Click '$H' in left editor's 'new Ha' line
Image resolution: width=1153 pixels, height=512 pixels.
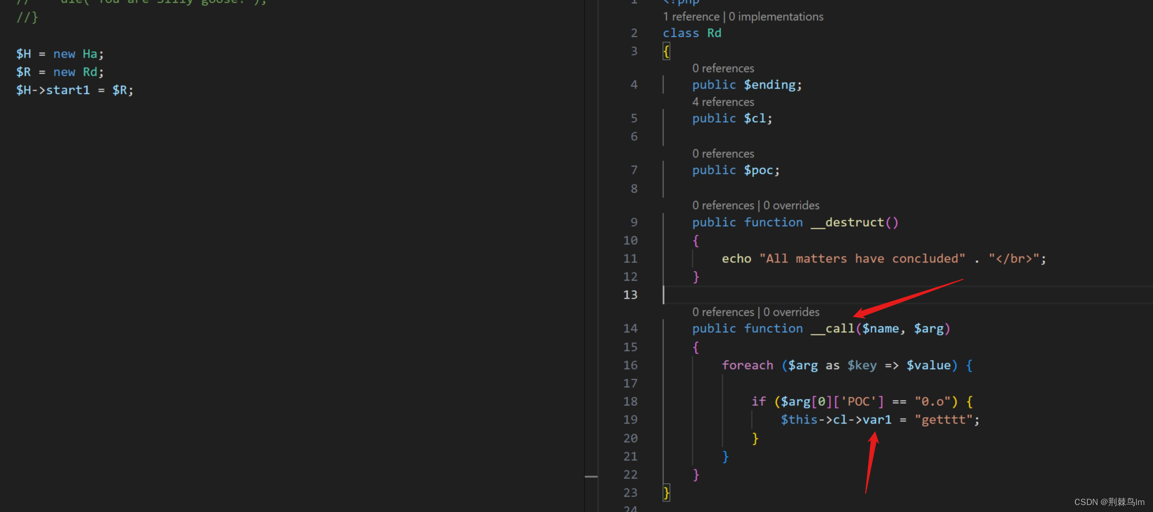point(23,54)
